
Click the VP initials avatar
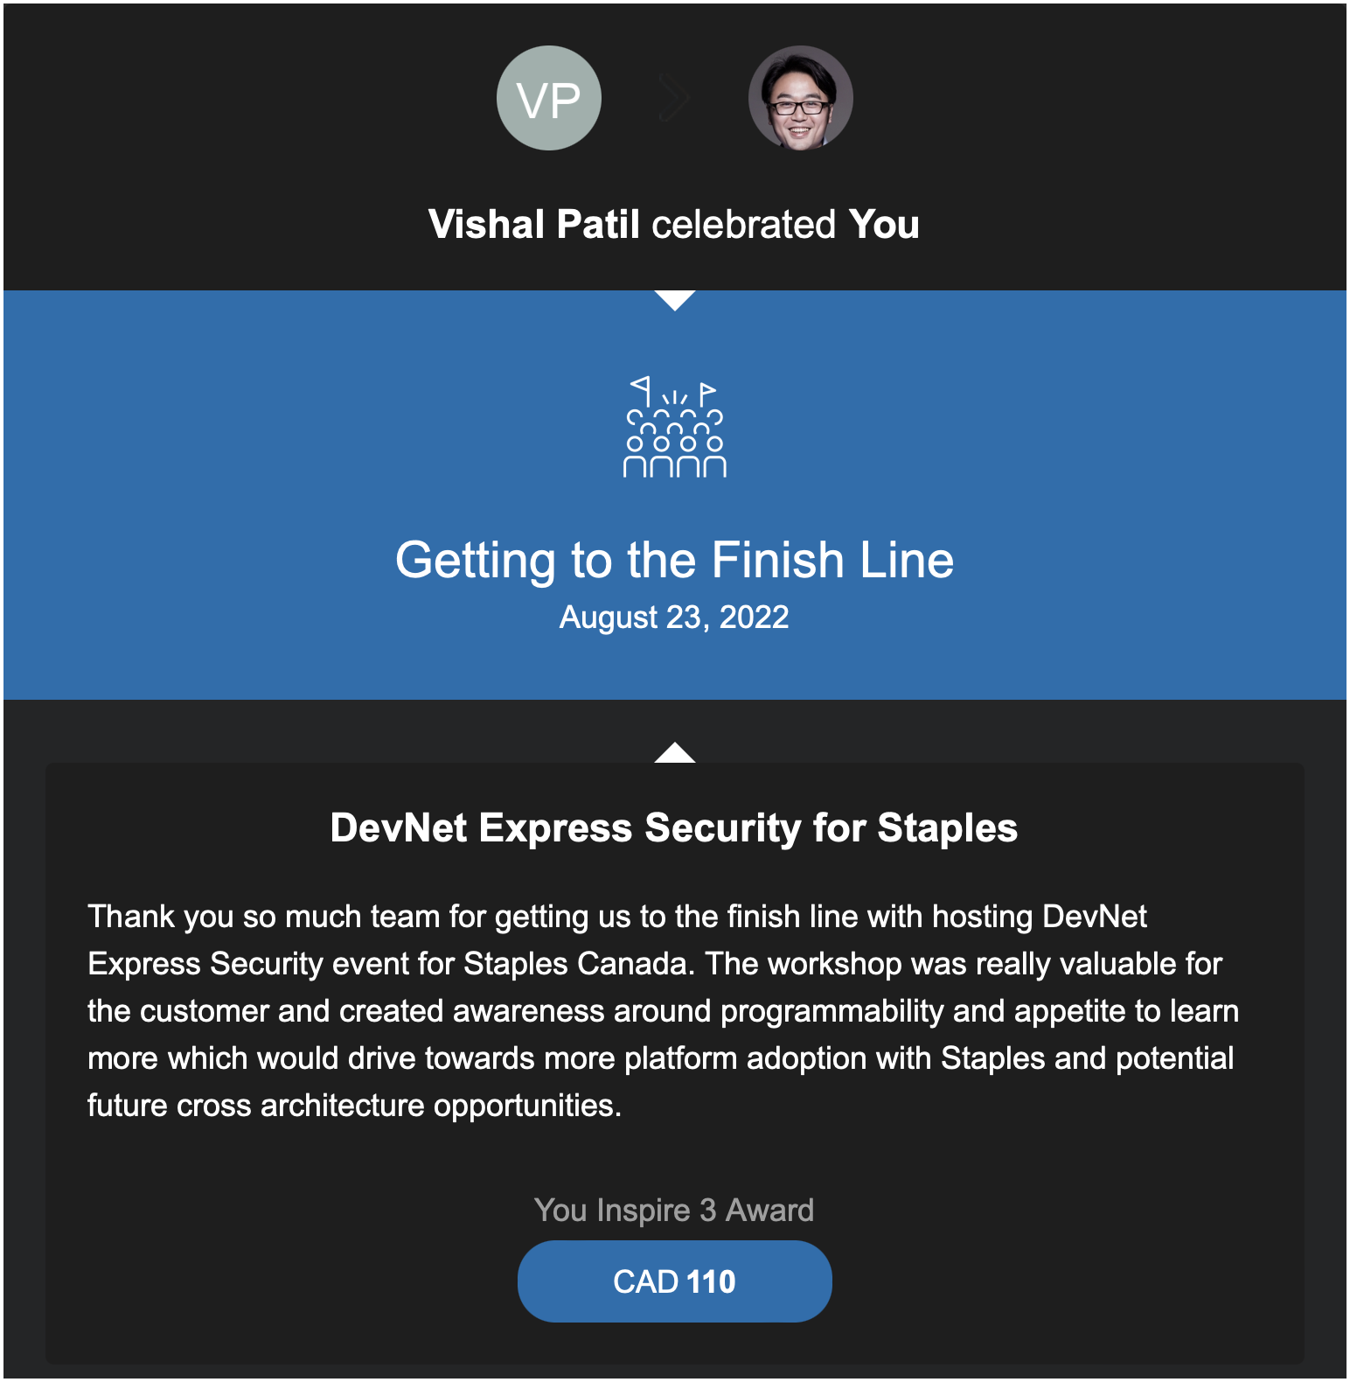coord(549,98)
